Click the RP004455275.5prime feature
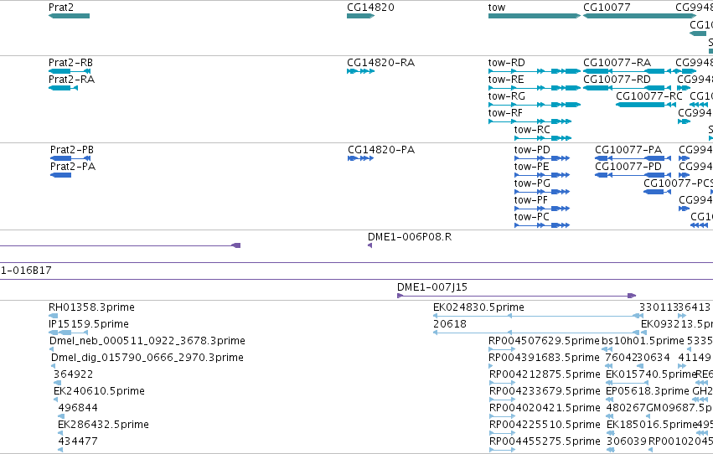Screen dimensions: 713x454 click(x=503, y=450)
